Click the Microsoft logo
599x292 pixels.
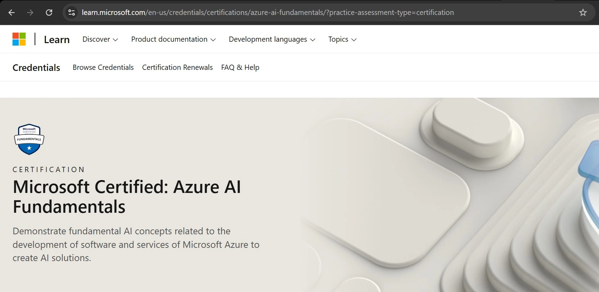[x=19, y=39]
